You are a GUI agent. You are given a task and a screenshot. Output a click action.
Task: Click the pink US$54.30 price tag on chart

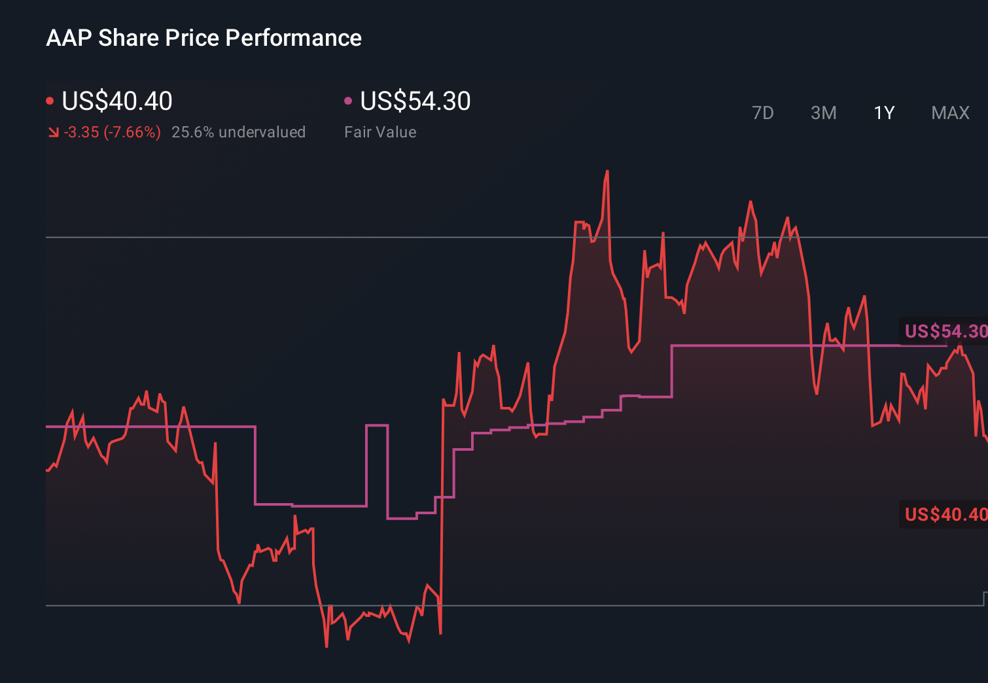[944, 332]
